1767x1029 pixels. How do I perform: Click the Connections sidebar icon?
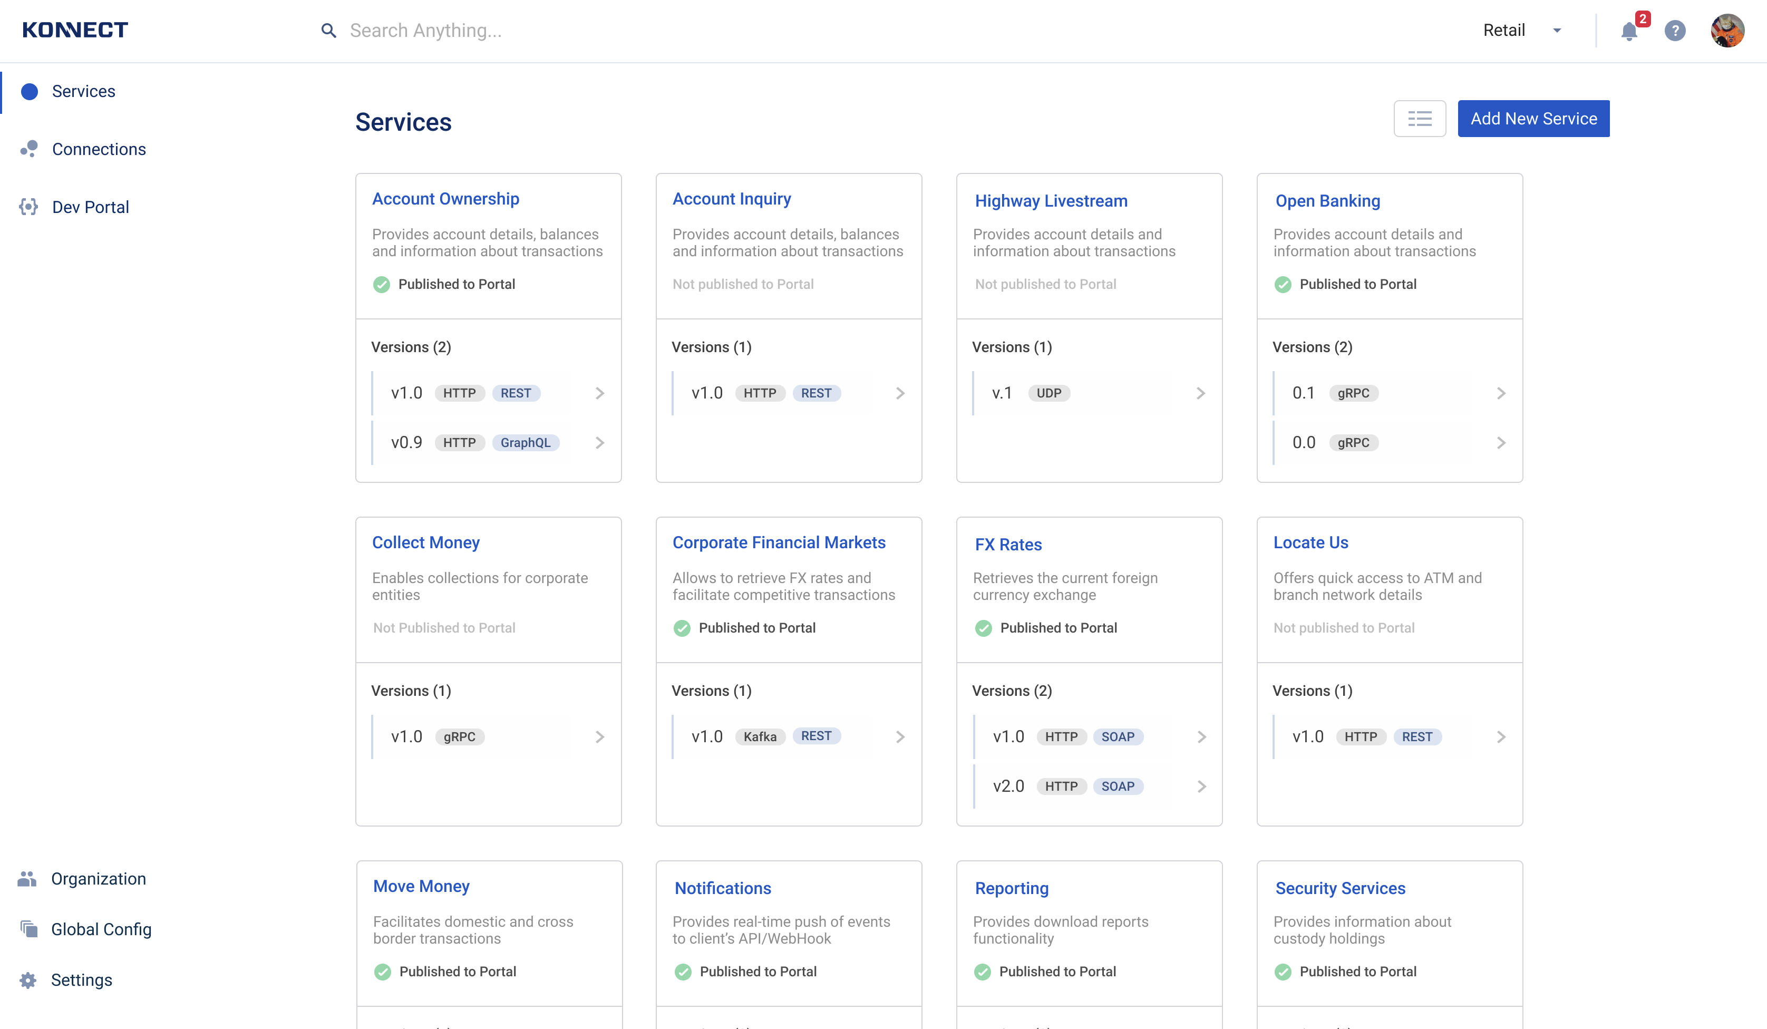29,149
